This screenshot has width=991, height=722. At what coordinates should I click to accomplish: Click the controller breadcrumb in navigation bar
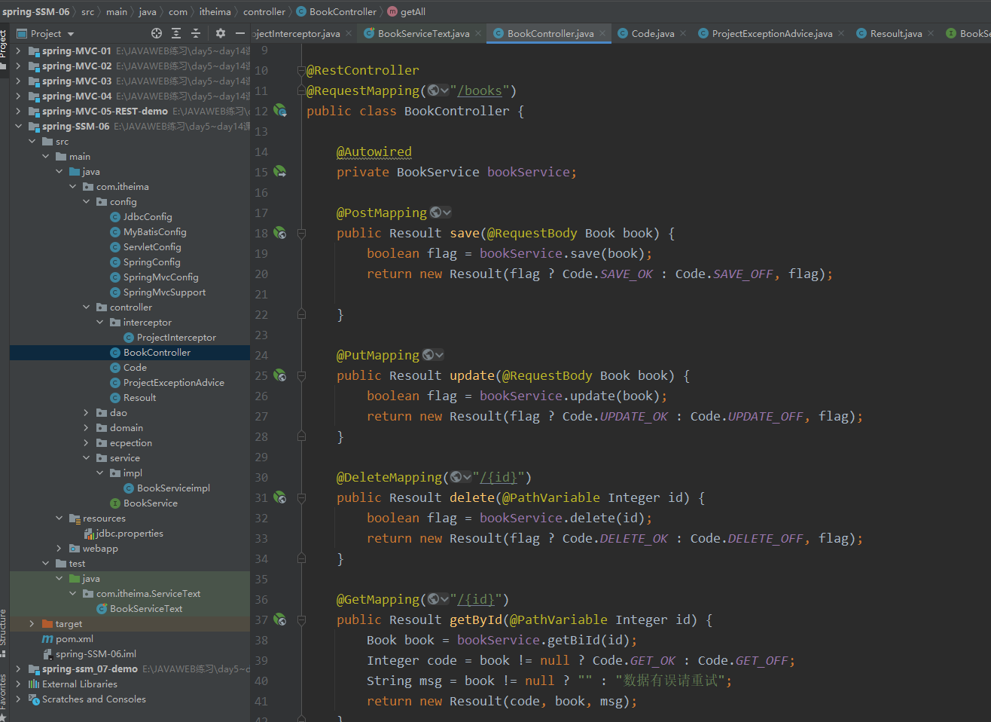click(x=264, y=11)
